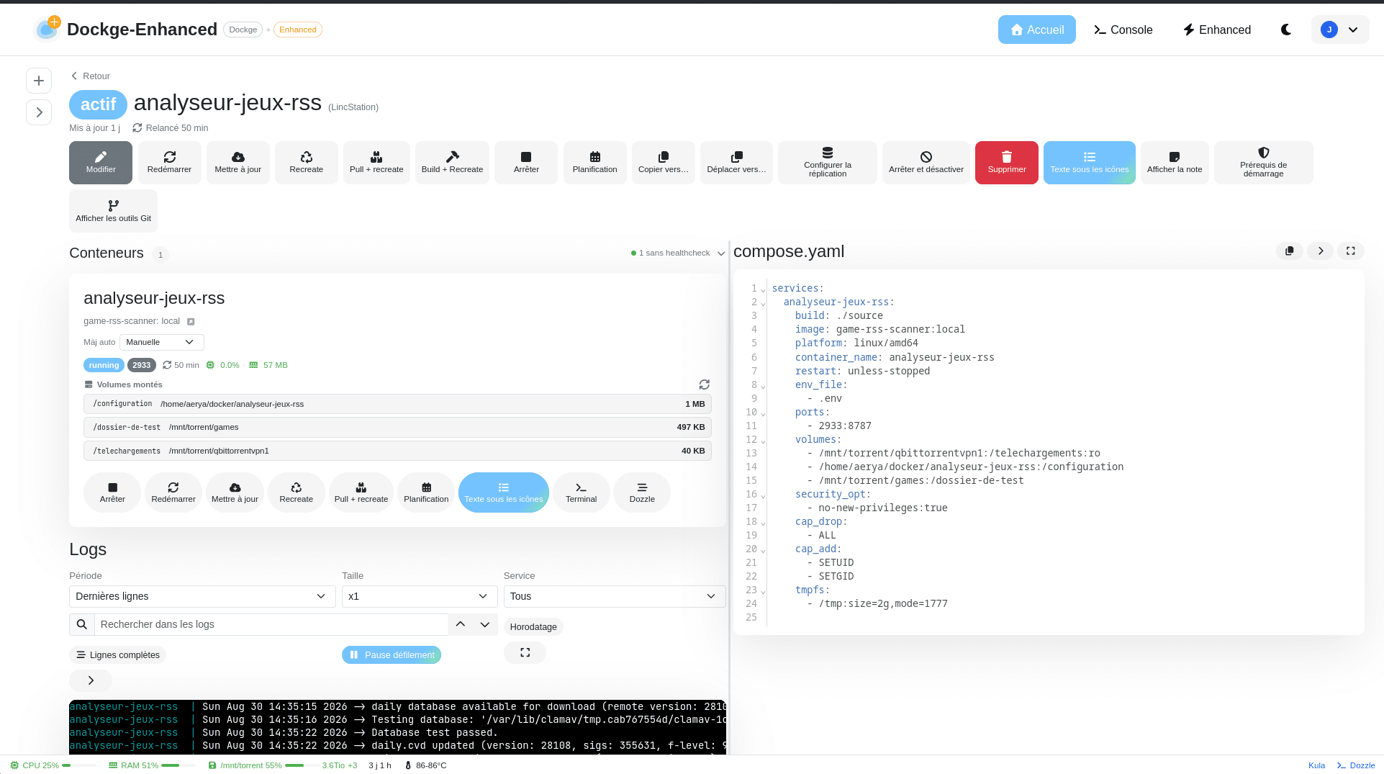Click the RAM 51% usage bar
Viewport: 1384px width, 774px height.
pyautogui.click(x=178, y=765)
